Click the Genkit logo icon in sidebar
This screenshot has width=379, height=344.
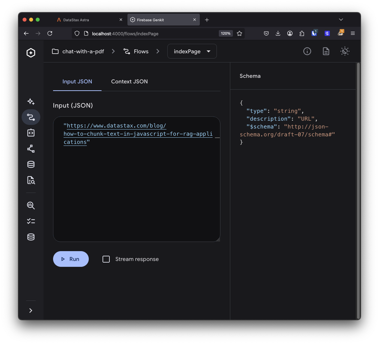click(31, 53)
